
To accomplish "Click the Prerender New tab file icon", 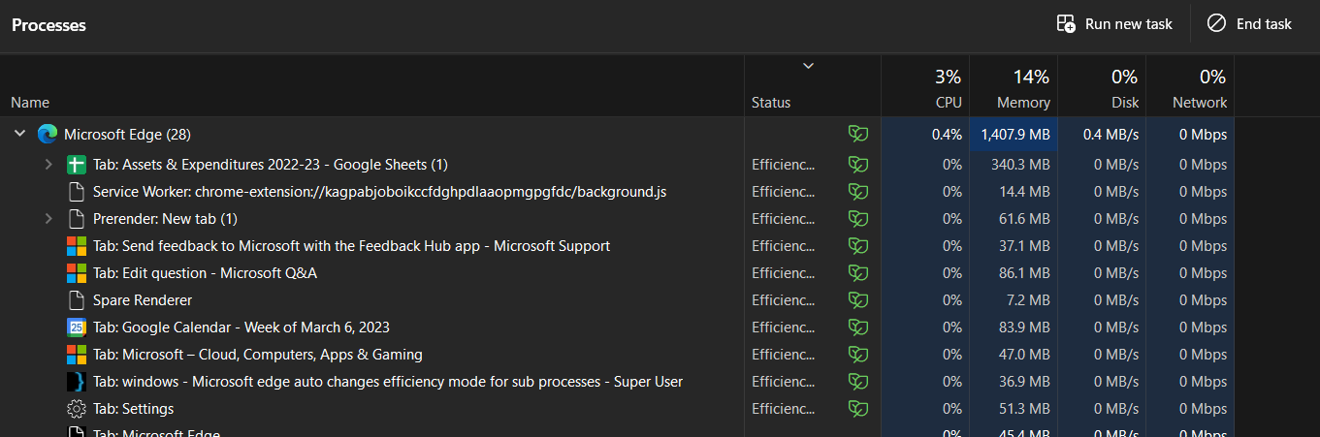I will coord(77,219).
